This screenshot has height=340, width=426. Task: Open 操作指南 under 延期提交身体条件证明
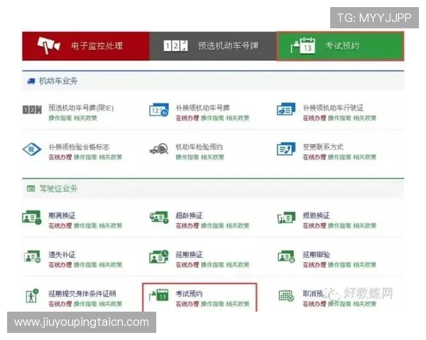tap(85, 304)
